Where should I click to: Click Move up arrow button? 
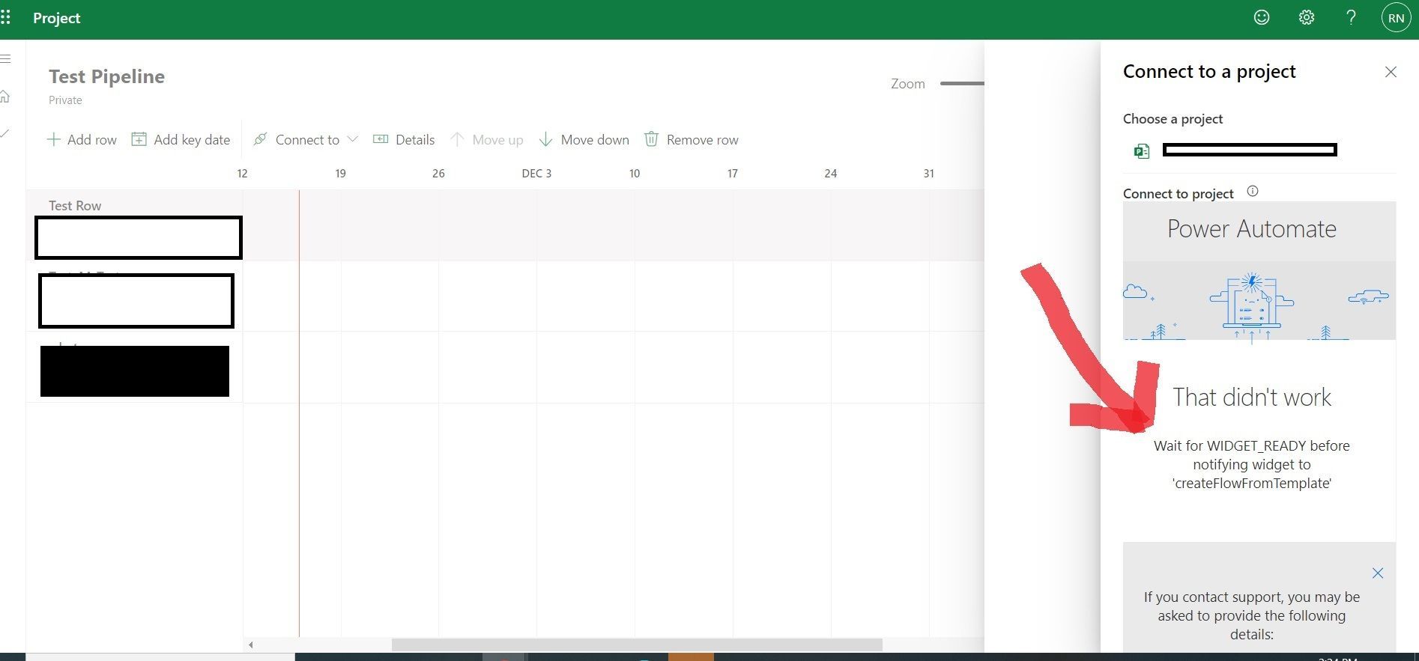(x=486, y=139)
